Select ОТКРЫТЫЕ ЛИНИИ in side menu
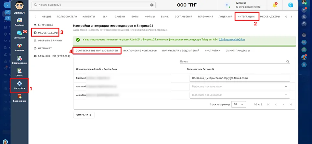 47,40
